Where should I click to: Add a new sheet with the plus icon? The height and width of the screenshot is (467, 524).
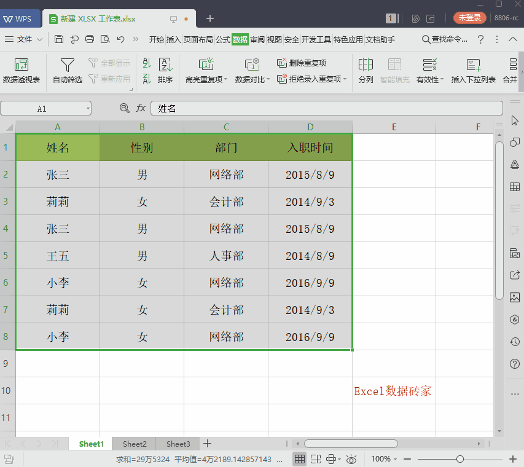coord(207,444)
